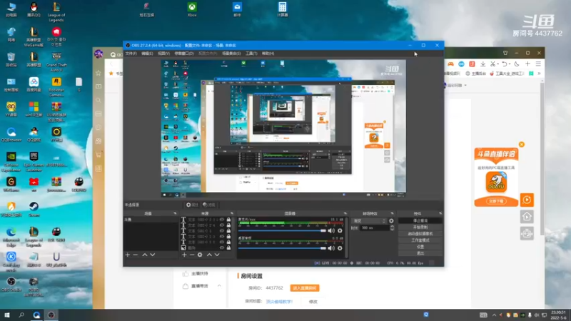This screenshot has width=571, height=321.
Task: Hide text source '文本 (GDI+) 2 4'
Action: [x=222, y=225]
